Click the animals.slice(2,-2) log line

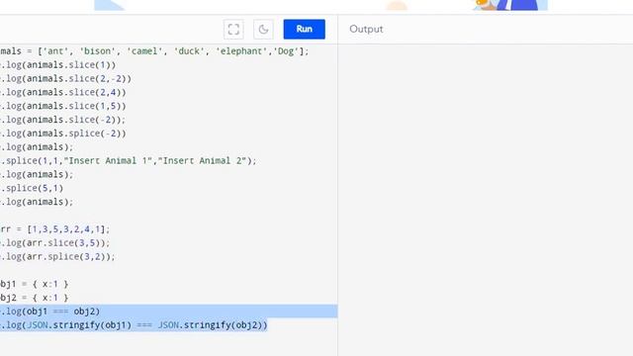[x=66, y=79]
